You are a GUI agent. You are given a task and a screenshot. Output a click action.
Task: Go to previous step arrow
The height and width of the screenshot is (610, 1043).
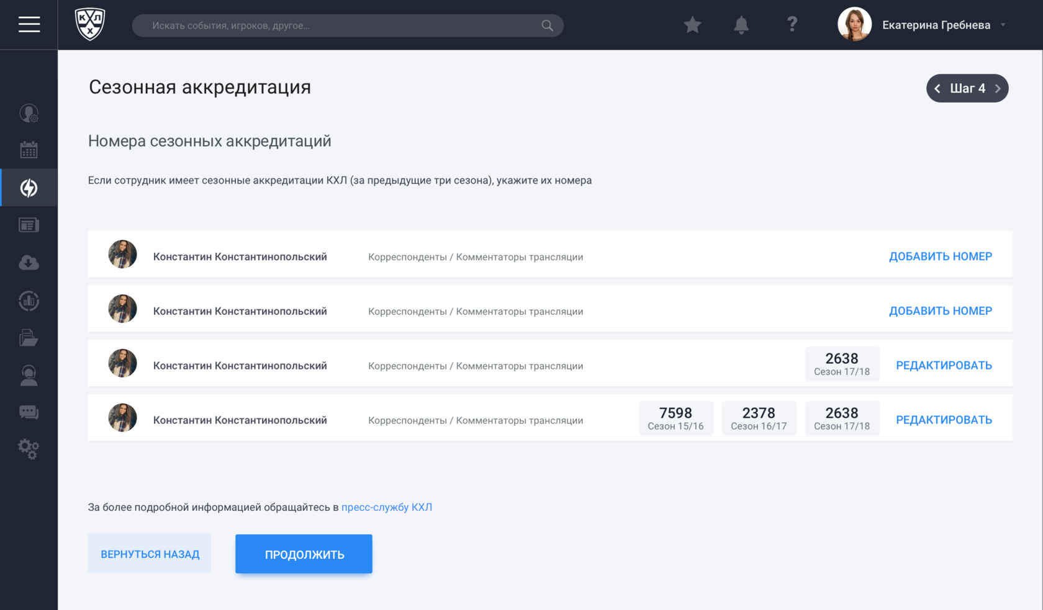click(x=937, y=89)
